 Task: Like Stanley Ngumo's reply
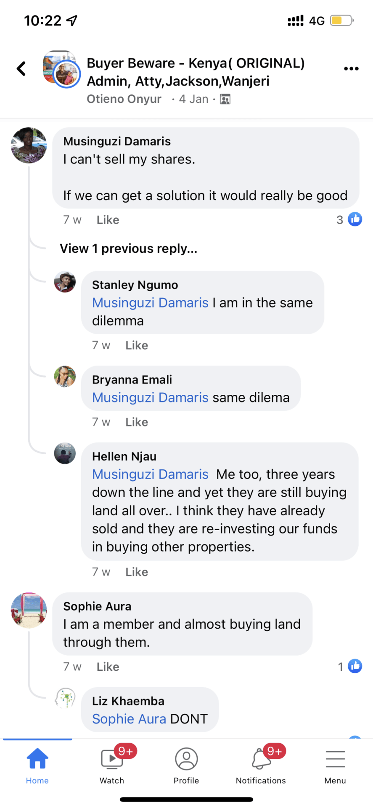coord(137,346)
